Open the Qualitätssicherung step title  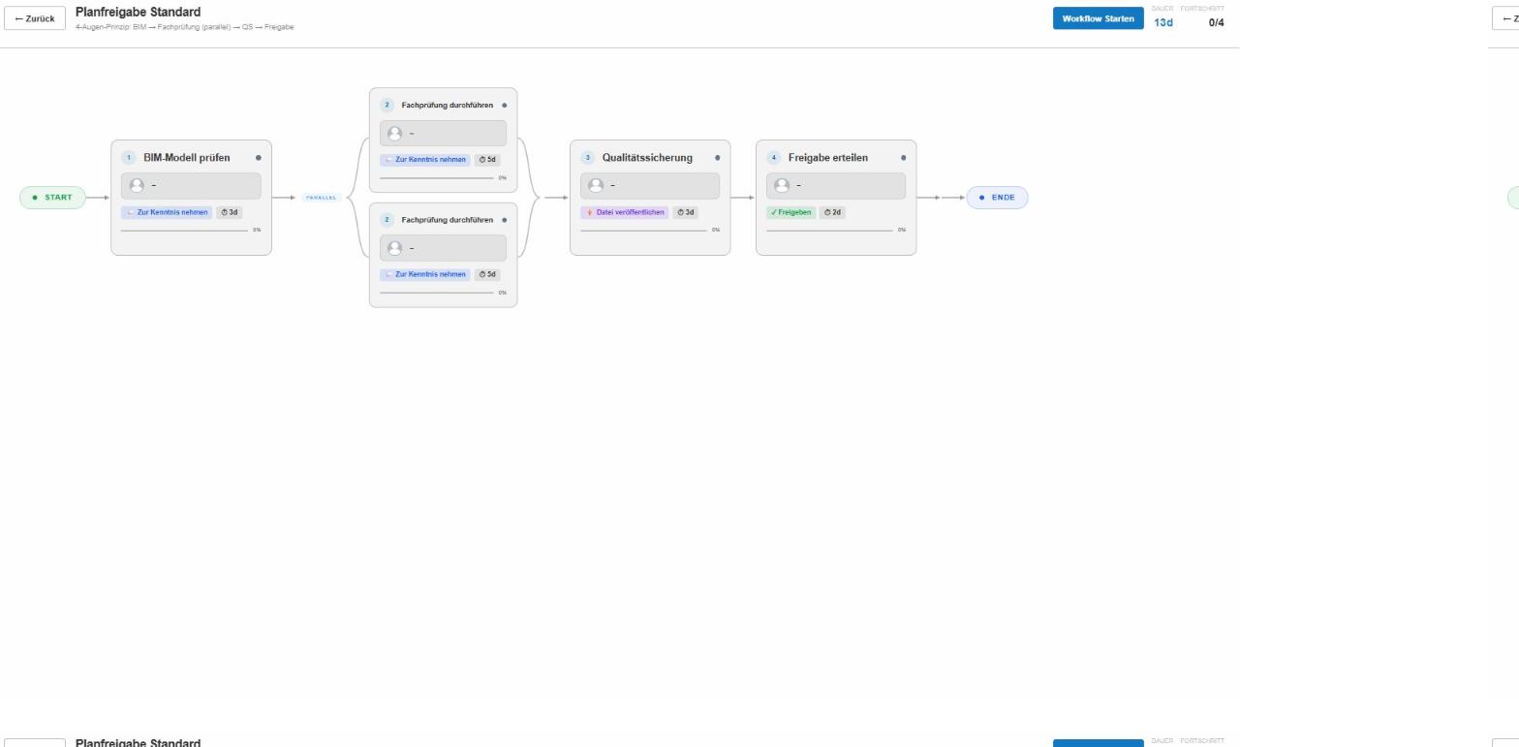647,158
